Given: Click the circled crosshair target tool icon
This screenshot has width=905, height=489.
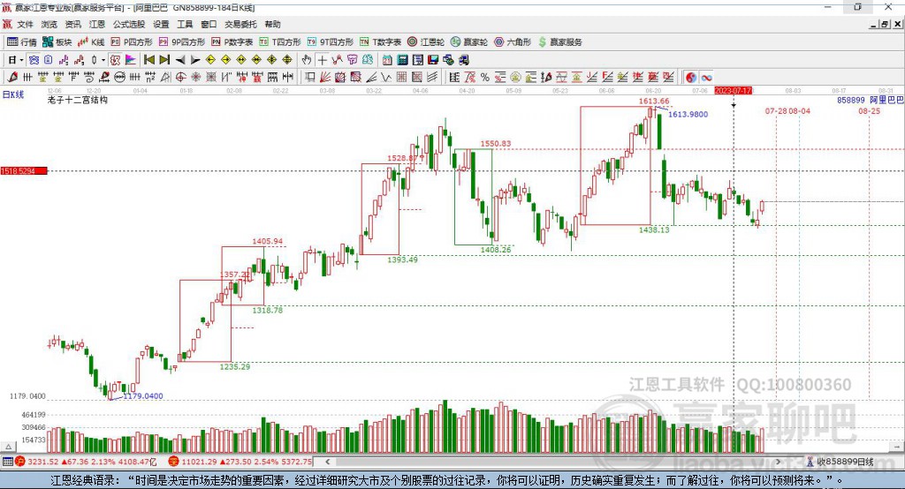Looking at the screenshot, I should 180,78.
